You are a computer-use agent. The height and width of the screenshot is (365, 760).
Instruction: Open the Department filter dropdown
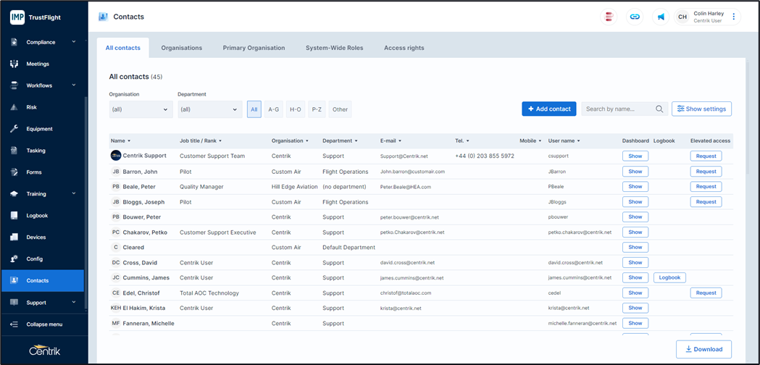[209, 109]
